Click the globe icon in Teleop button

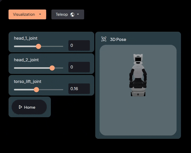[72, 14]
